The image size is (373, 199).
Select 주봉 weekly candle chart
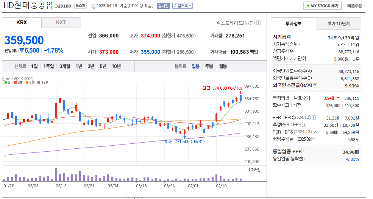[x=209, y=66]
